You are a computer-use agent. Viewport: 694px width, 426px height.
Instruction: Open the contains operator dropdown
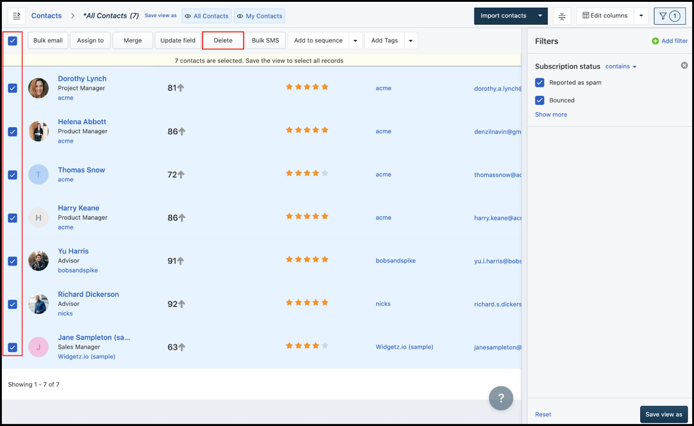pyautogui.click(x=621, y=66)
